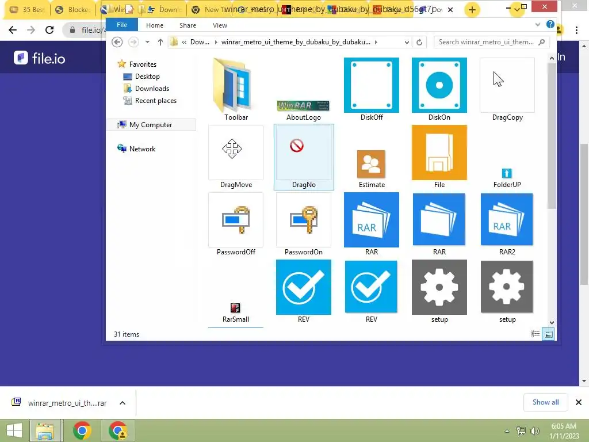Select the Estimate icon file

coord(372,169)
